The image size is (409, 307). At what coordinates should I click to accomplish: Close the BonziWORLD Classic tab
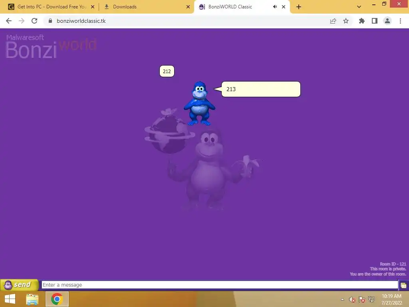(284, 7)
